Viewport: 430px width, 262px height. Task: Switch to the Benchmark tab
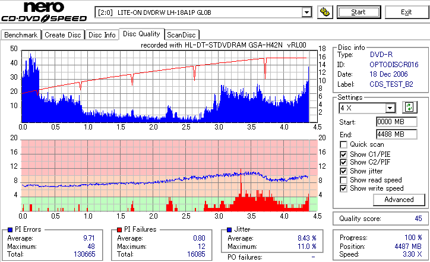click(x=21, y=35)
